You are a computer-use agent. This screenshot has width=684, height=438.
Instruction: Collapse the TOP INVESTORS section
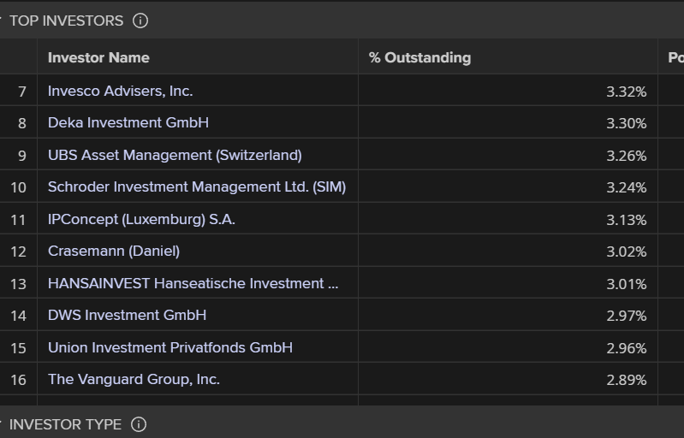(2, 20)
